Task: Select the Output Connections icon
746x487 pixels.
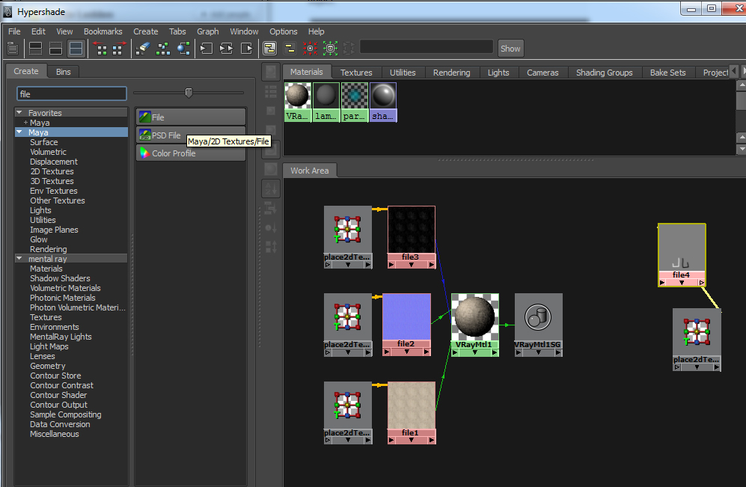Action: click(247, 48)
